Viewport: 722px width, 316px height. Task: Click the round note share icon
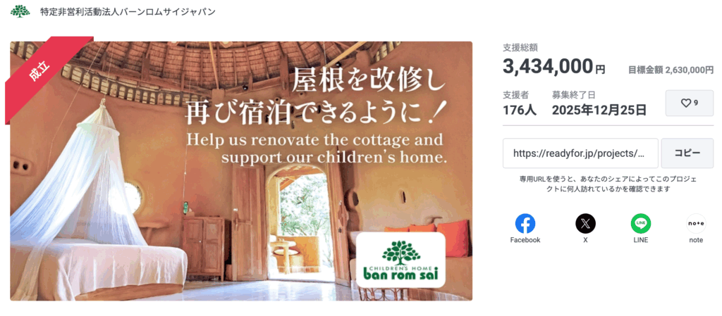click(x=696, y=224)
